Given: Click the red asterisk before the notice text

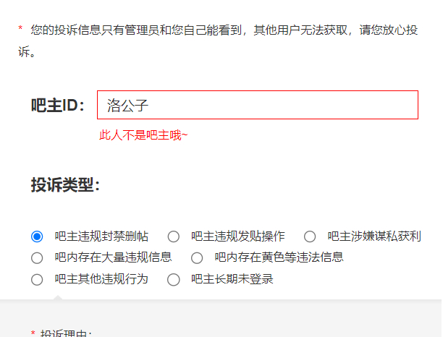Looking at the screenshot, I should coord(20,27).
